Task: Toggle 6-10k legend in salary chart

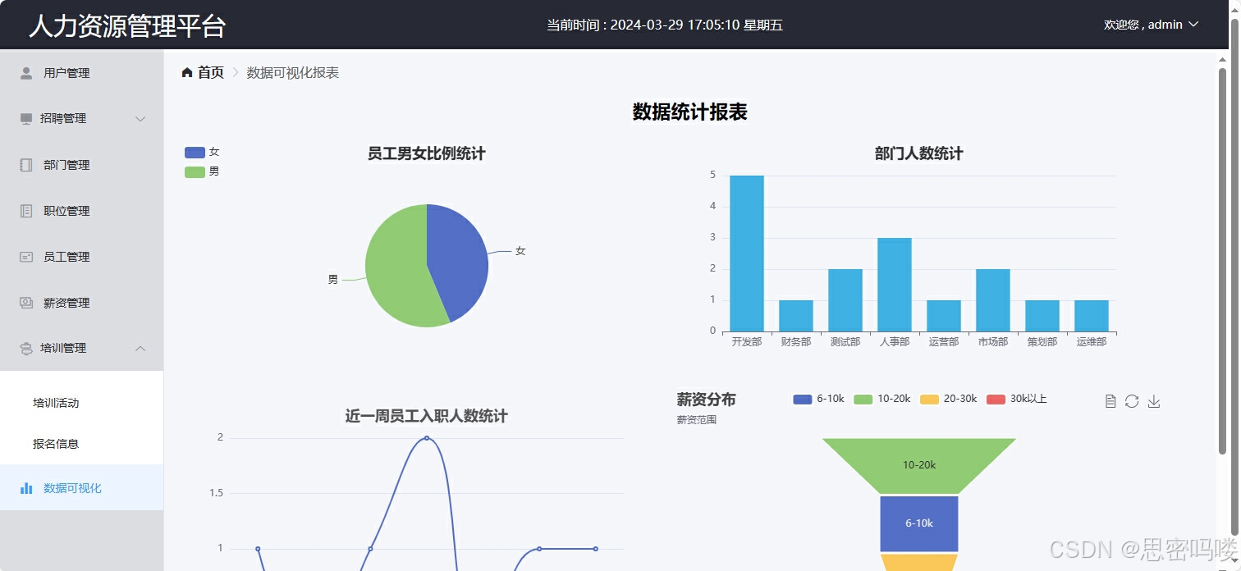Action: tap(818, 399)
